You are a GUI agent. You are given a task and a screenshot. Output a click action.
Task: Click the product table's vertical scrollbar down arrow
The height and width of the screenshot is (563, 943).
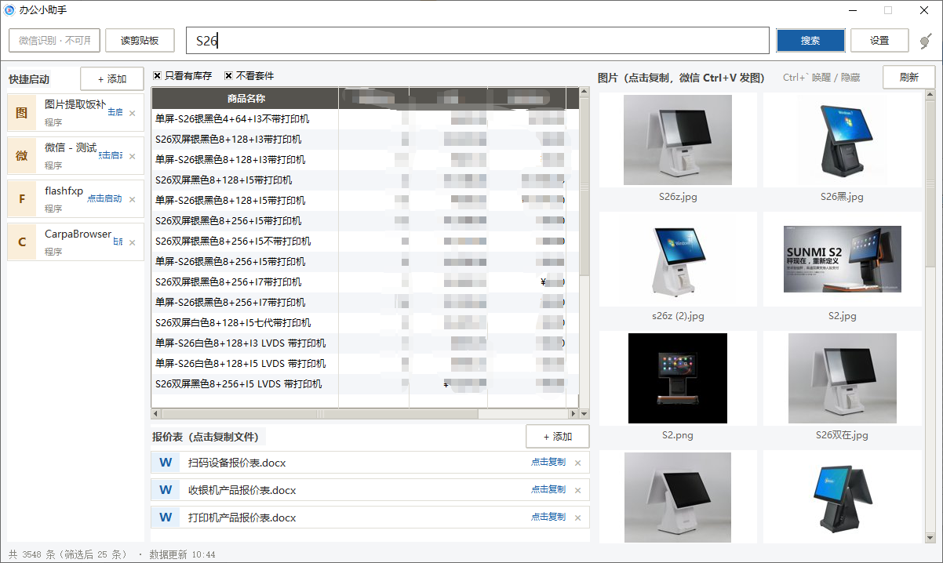point(584,413)
